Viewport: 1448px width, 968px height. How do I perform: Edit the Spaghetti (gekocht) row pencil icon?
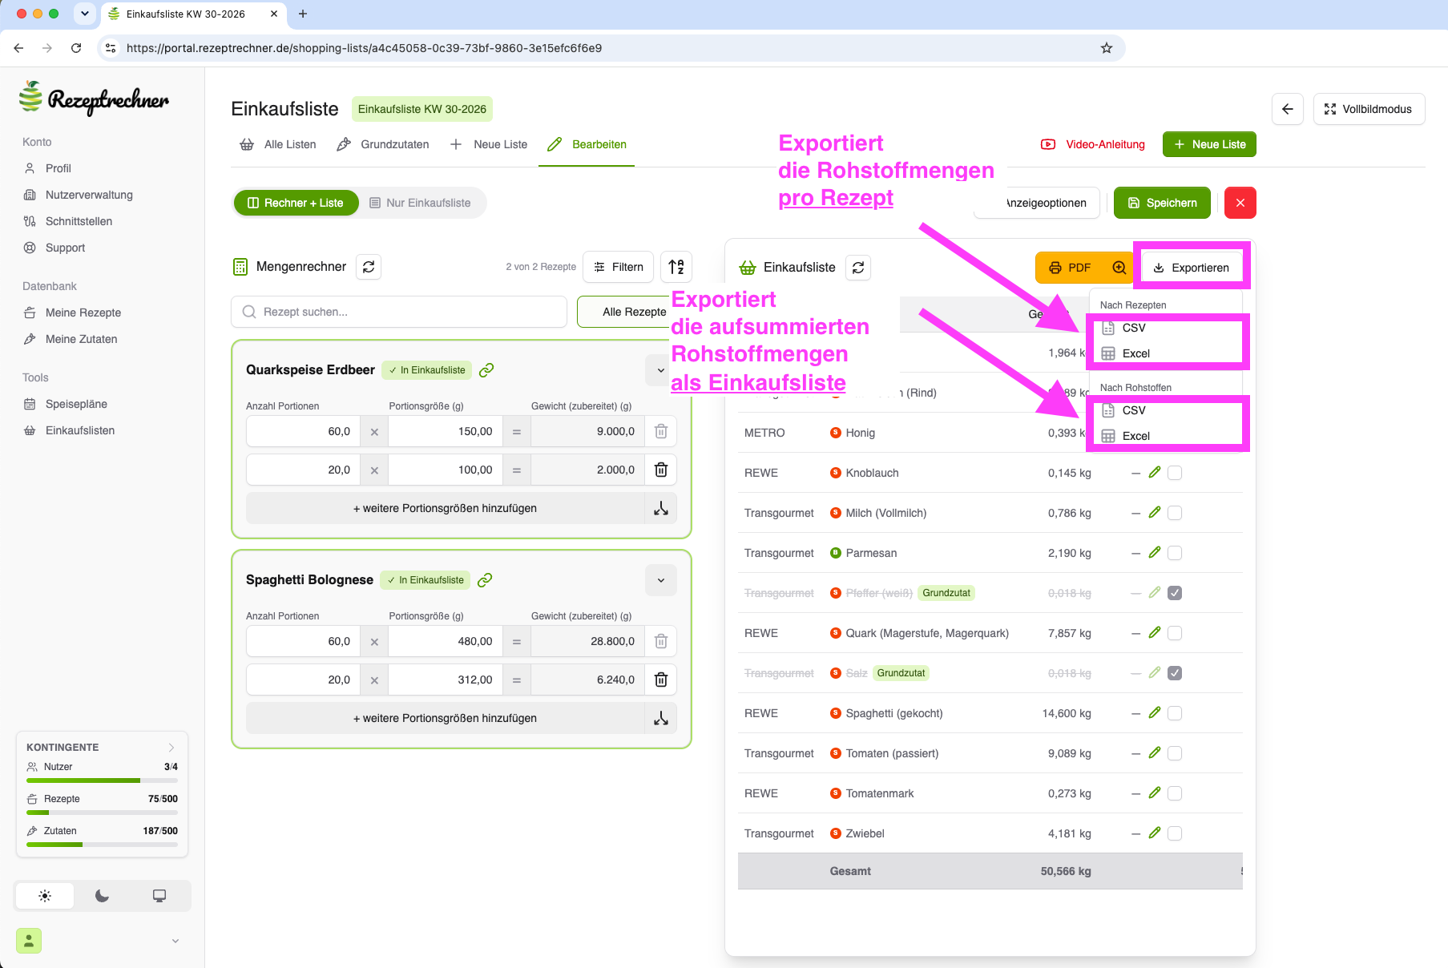1155,713
